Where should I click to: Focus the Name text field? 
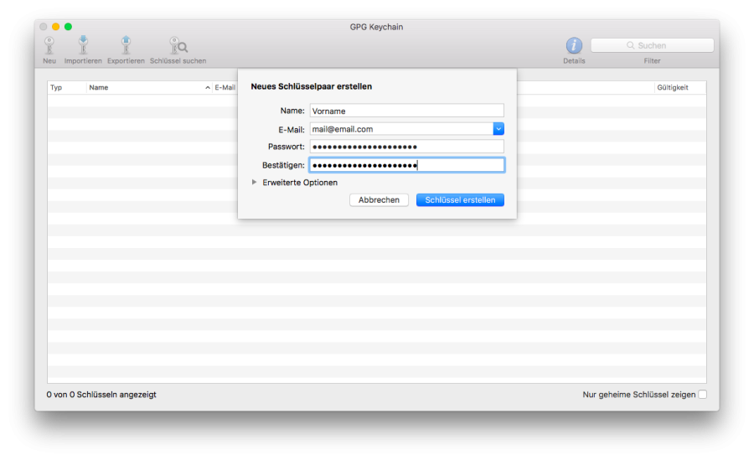(406, 111)
